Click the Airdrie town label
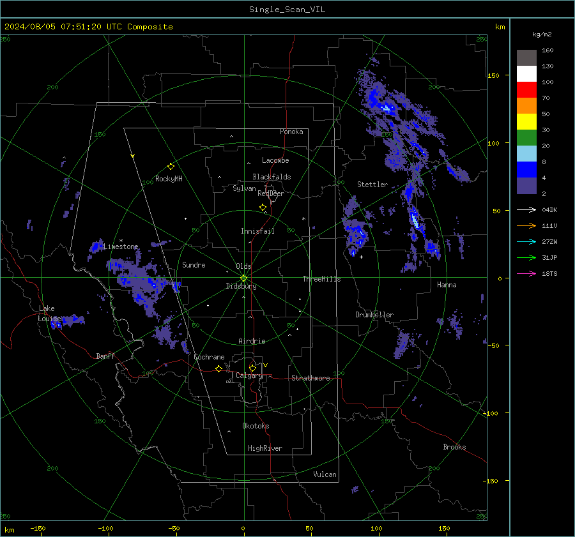The height and width of the screenshot is (537, 575). coord(252,341)
